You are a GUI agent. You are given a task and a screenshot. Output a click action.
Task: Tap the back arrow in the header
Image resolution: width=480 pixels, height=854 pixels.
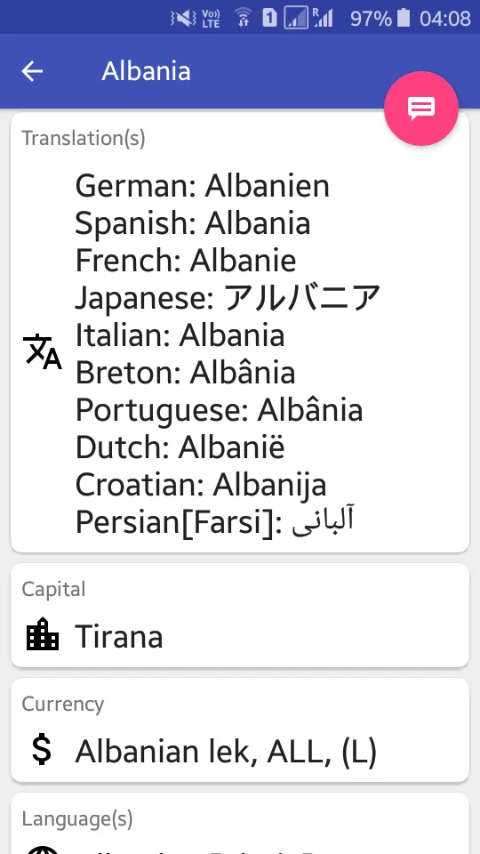[x=32, y=71]
